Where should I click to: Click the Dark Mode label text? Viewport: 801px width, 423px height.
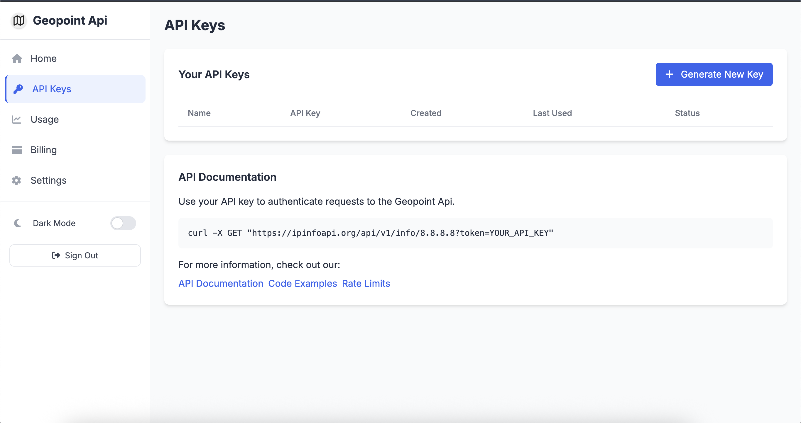(x=54, y=223)
